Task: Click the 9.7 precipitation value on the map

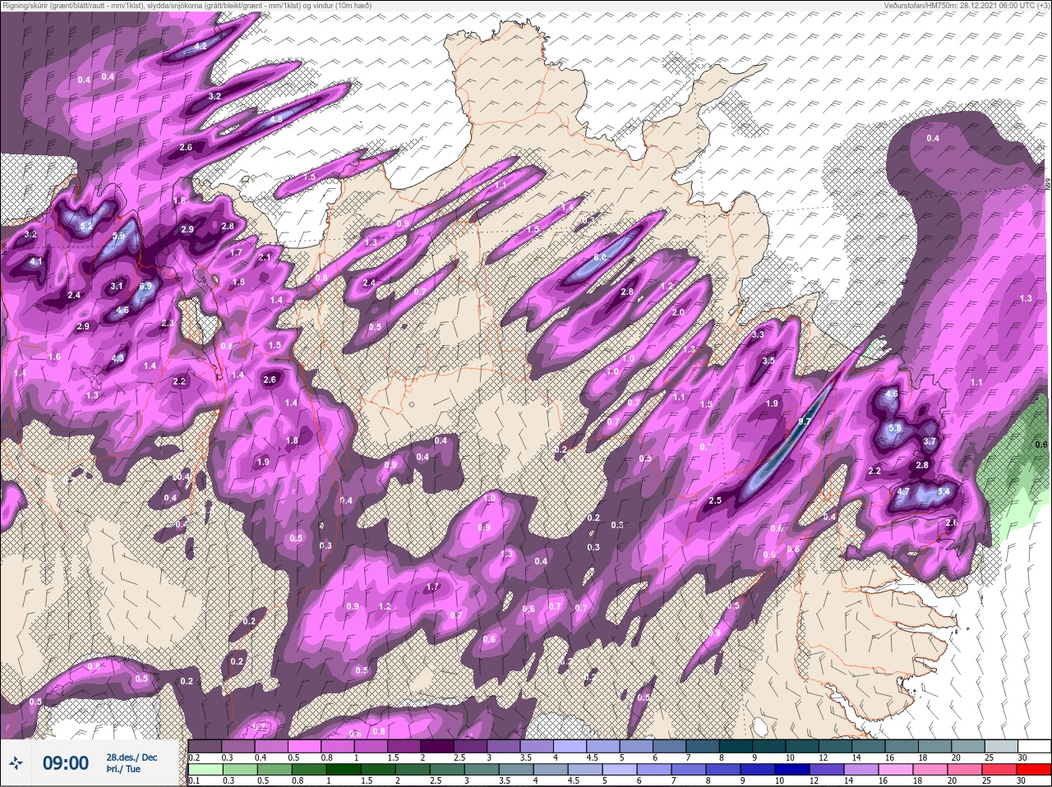Action: [805, 421]
